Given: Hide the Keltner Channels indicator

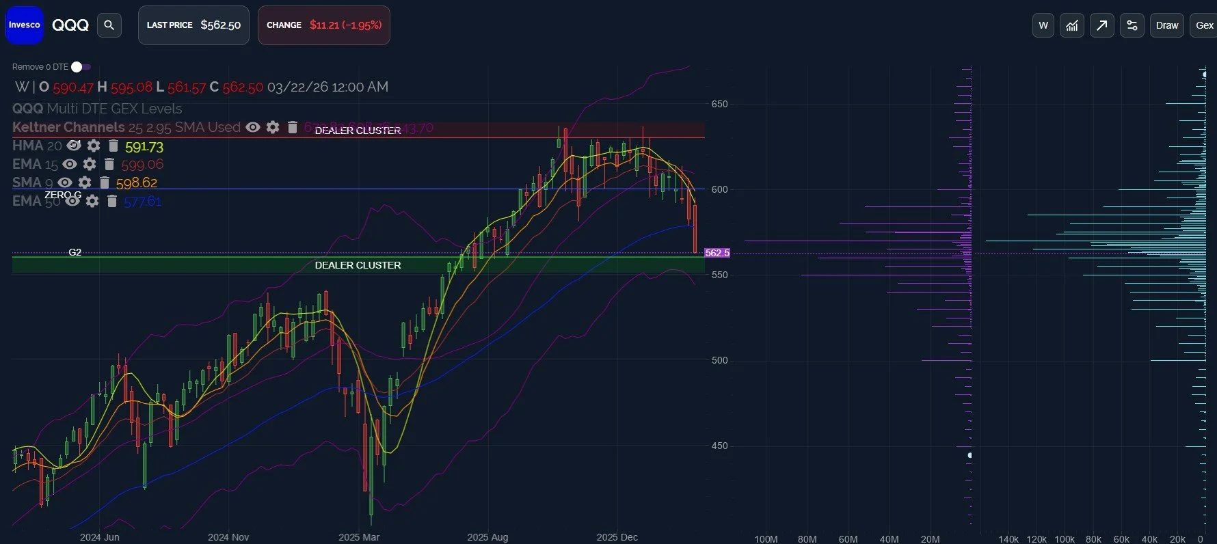Looking at the screenshot, I should click(253, 127).
